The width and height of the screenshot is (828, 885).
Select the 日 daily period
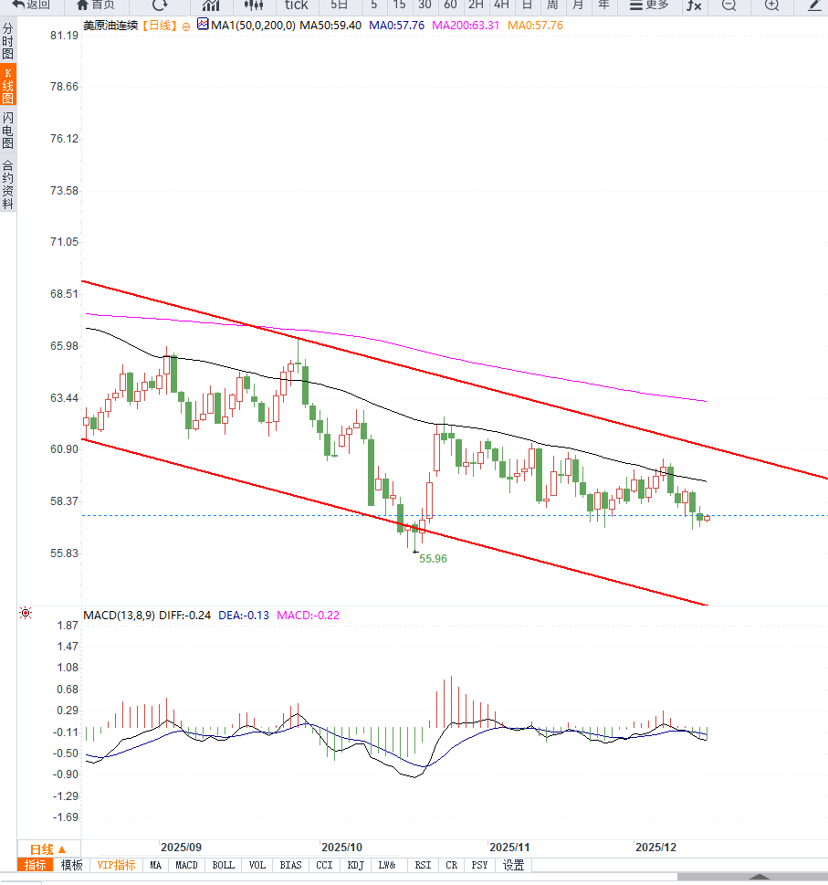527,5
